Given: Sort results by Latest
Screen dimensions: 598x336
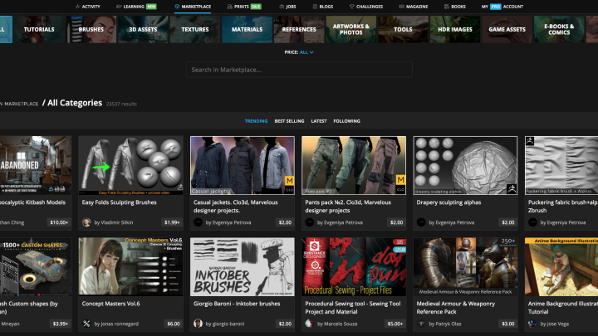Looking at the screenshot, I should pyautogui.click(x=319, y=121).
